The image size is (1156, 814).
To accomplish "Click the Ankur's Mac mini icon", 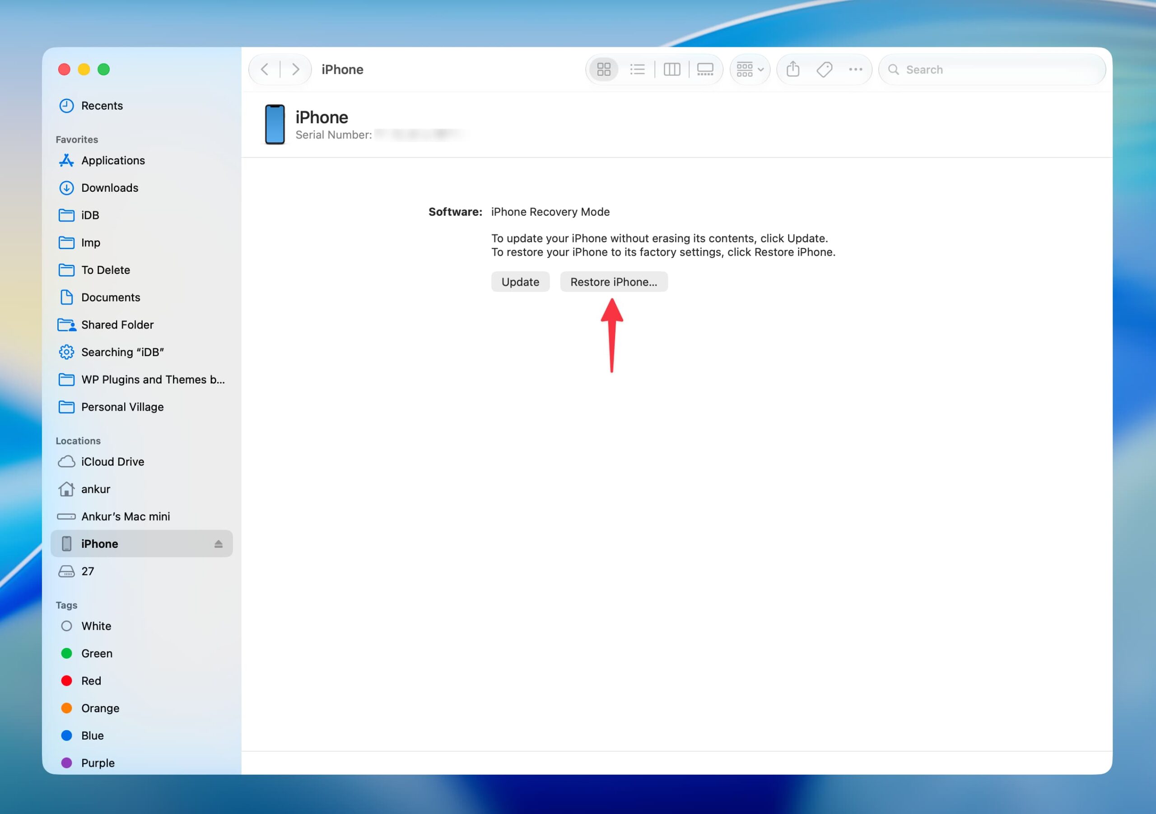I will (x=66, y=517).
